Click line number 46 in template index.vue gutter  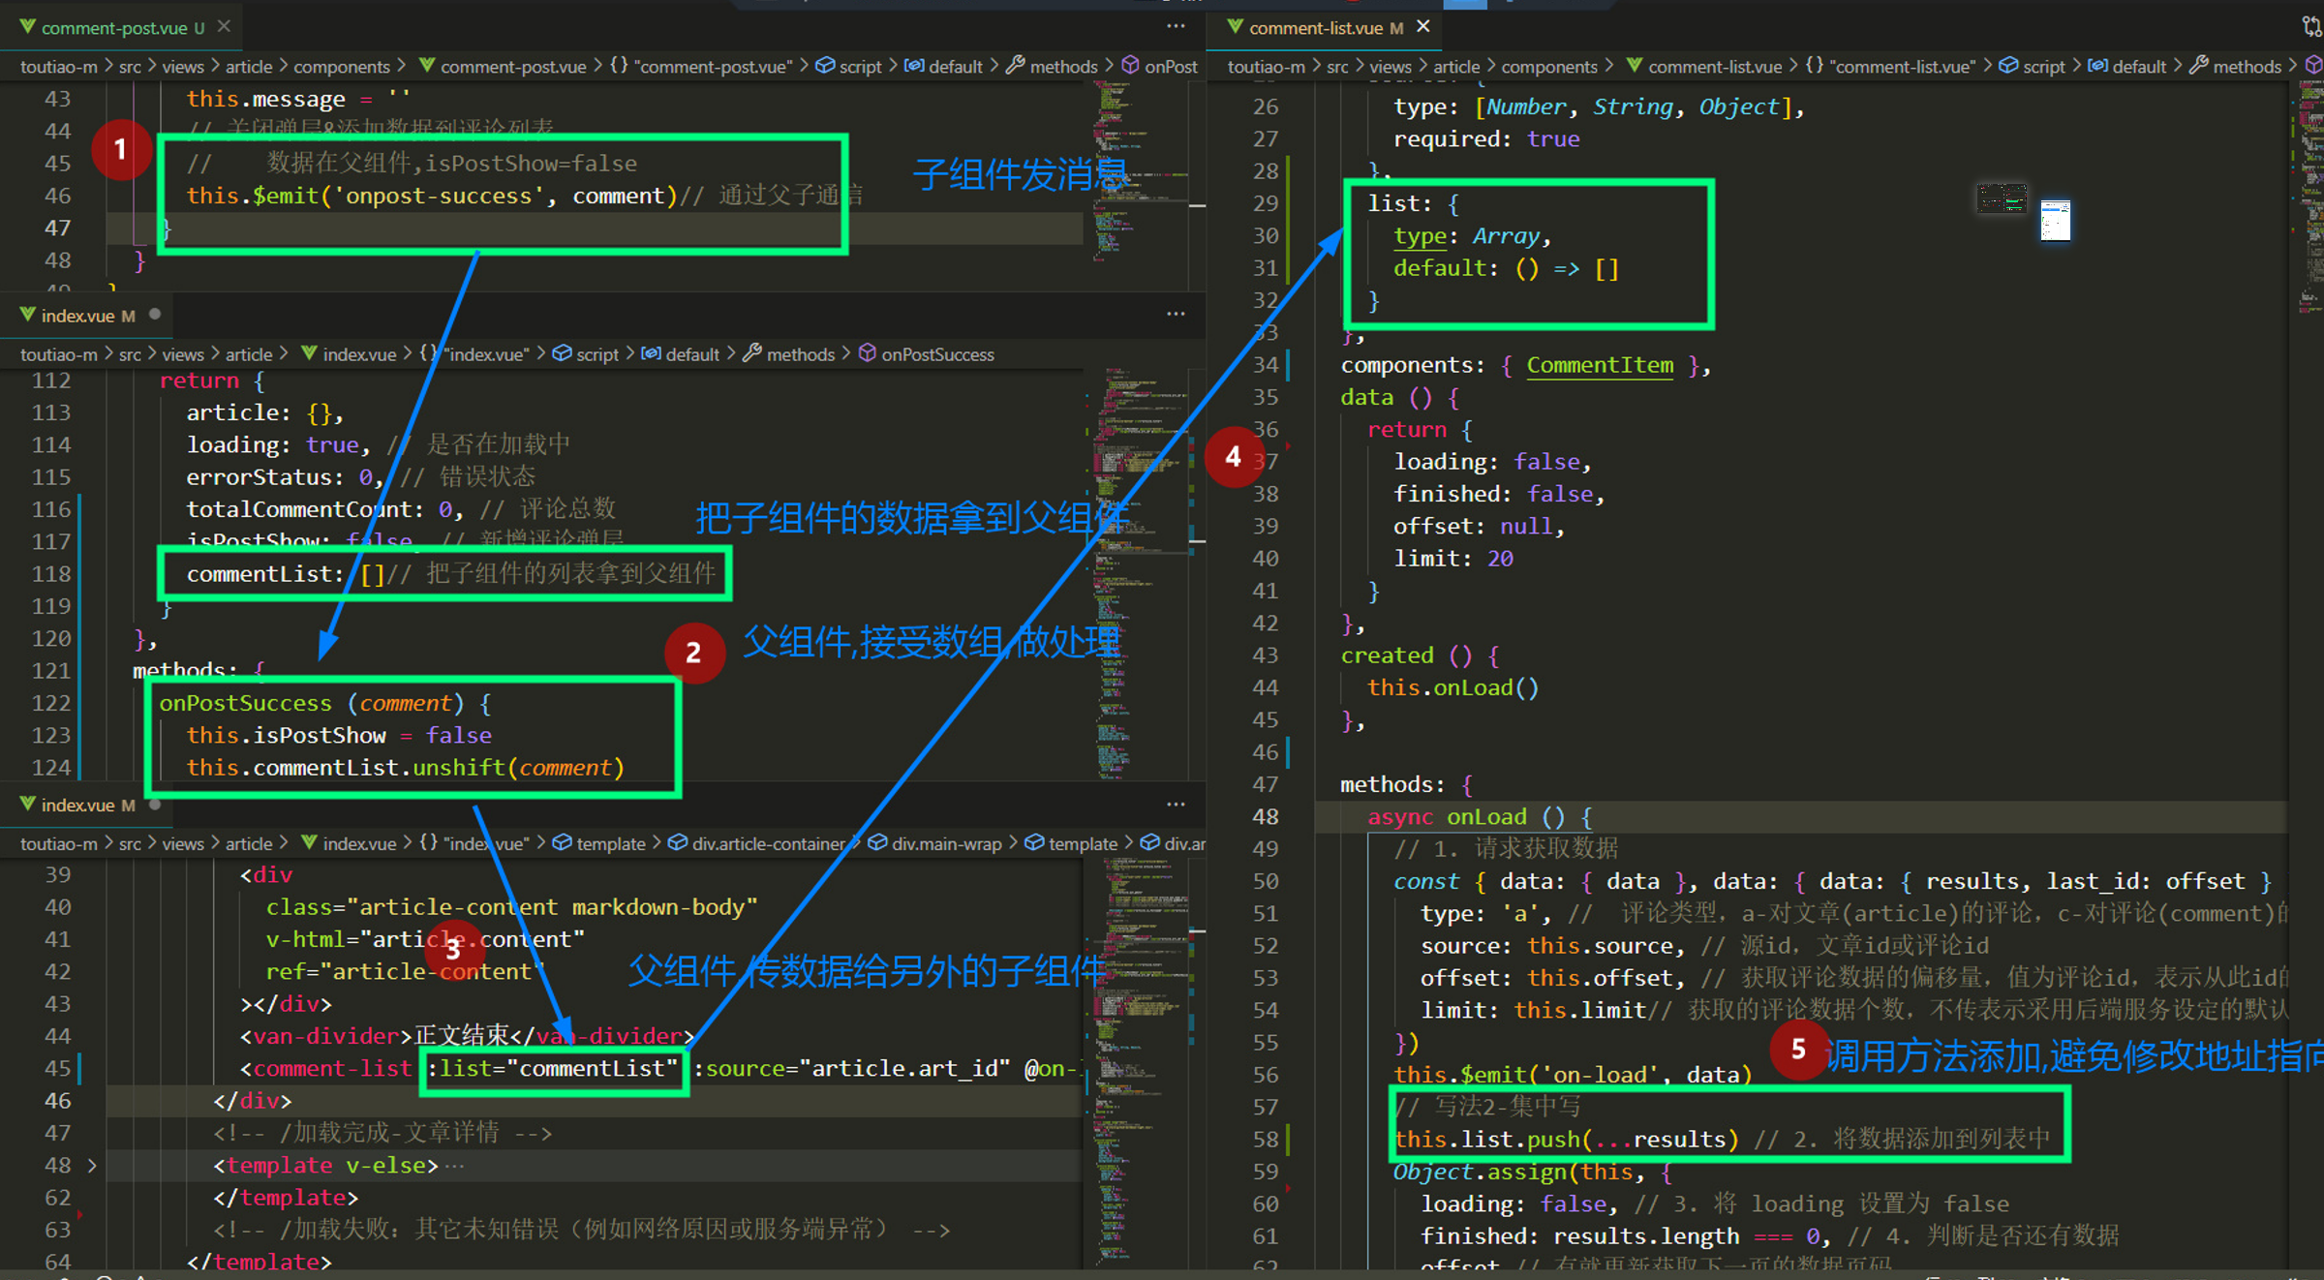point(57,1100)
